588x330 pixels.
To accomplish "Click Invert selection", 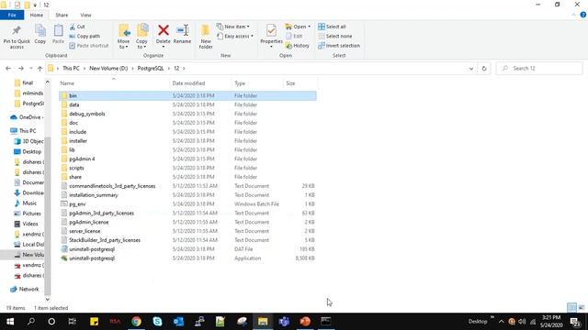I will (x=339, y=46).
